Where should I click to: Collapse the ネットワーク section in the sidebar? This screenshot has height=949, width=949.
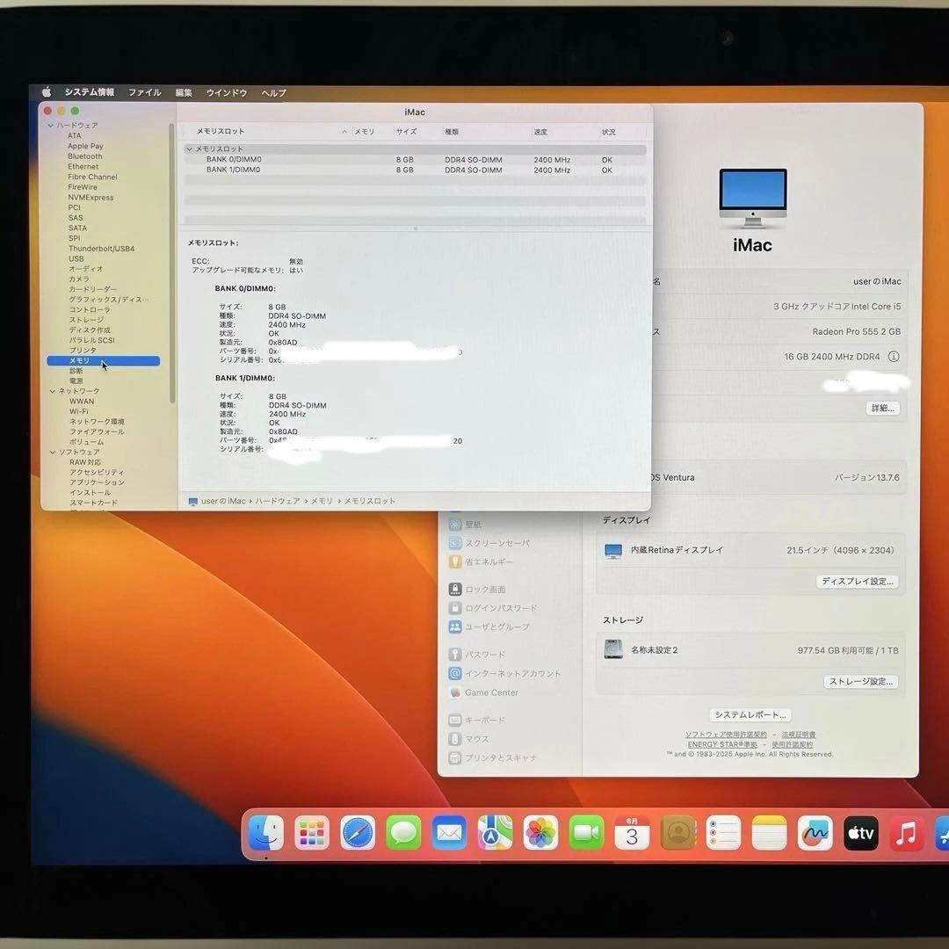(53, 391)
